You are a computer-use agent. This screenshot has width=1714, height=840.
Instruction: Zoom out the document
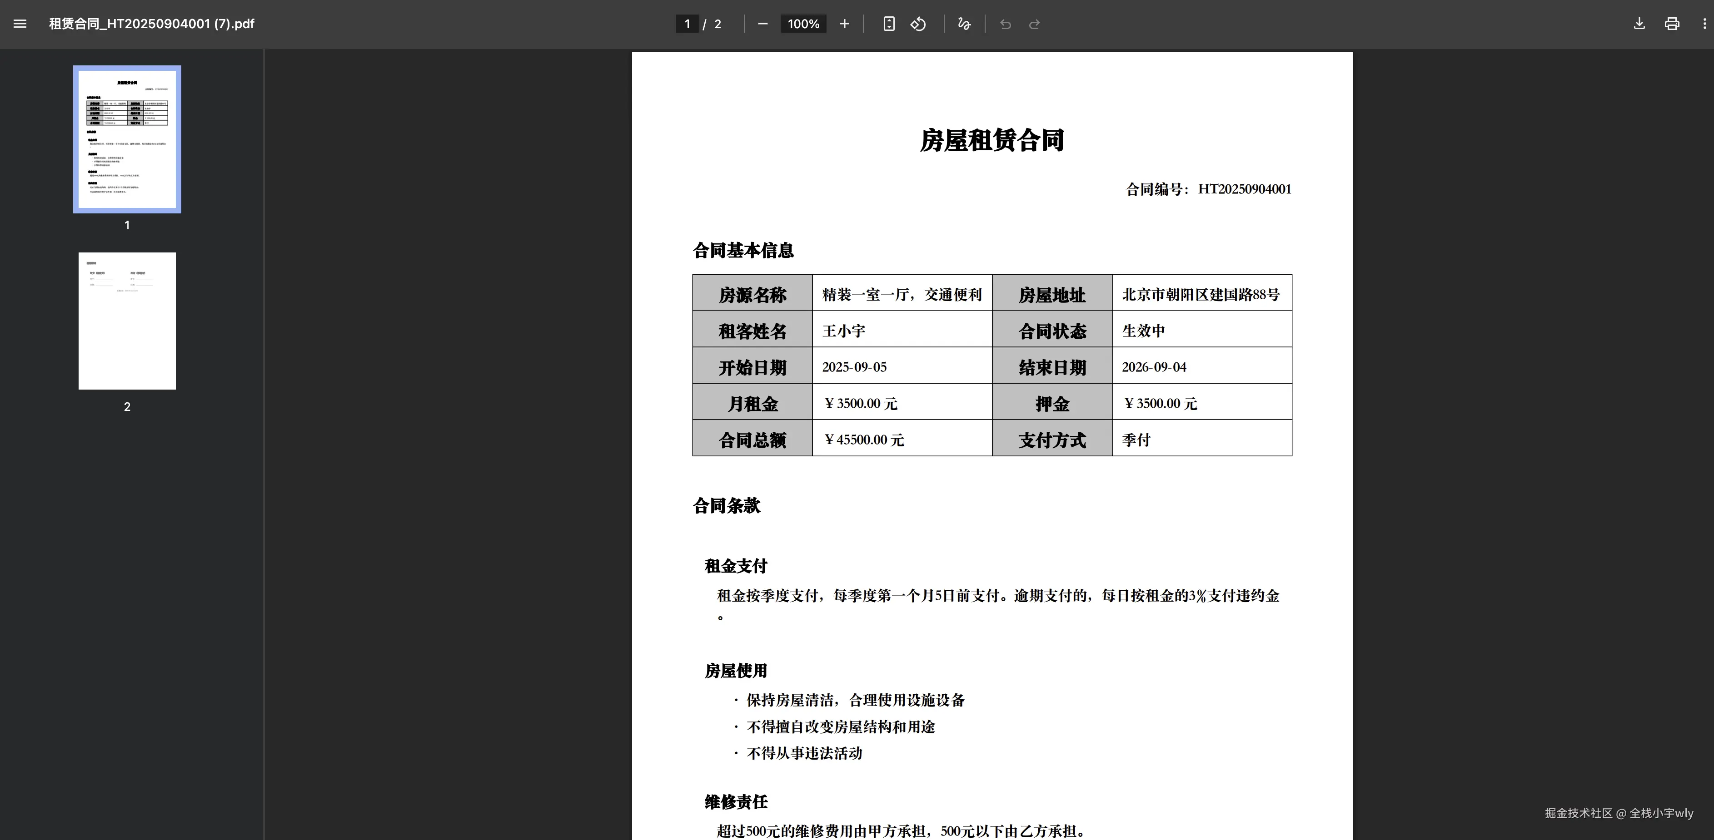762,23
